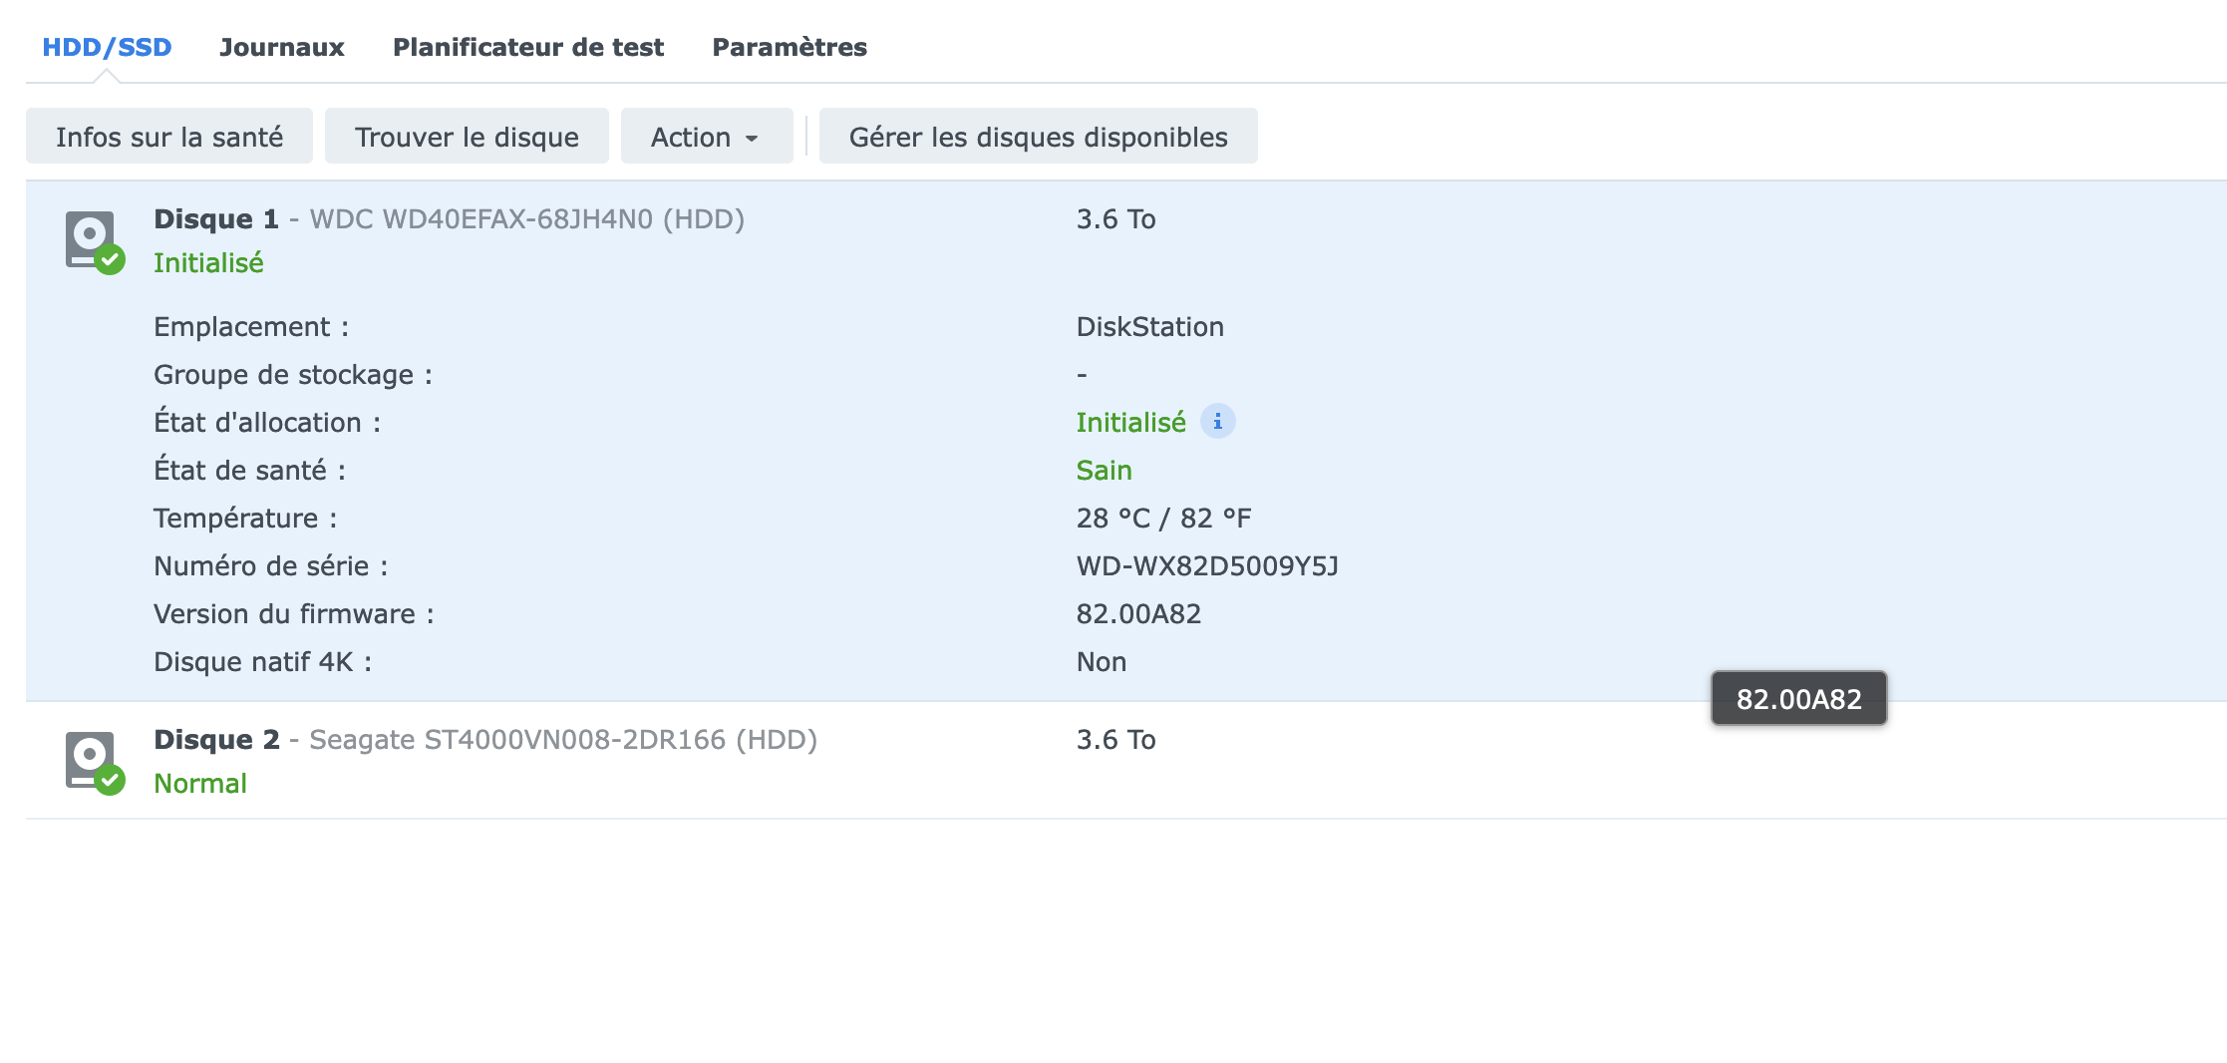Click the Infos sur la santé button
Viewport: 2227px width, 1063px height.
coord(169,137)
